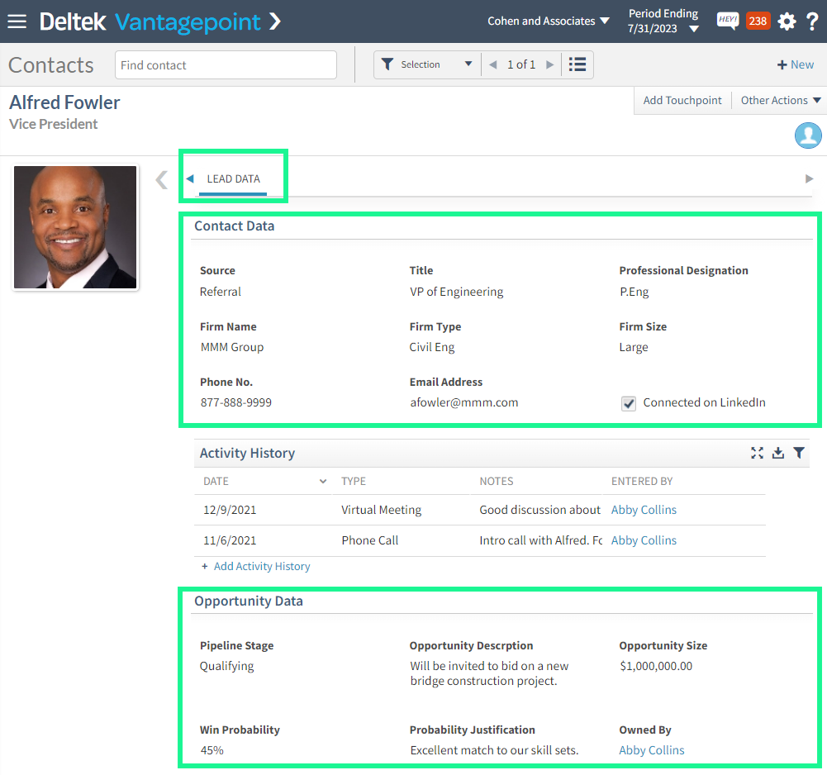The height and width of the screenshot is (775, 827).
Task: Open the HEY! chat notifications icon
Action: click(x=728, y=21)
